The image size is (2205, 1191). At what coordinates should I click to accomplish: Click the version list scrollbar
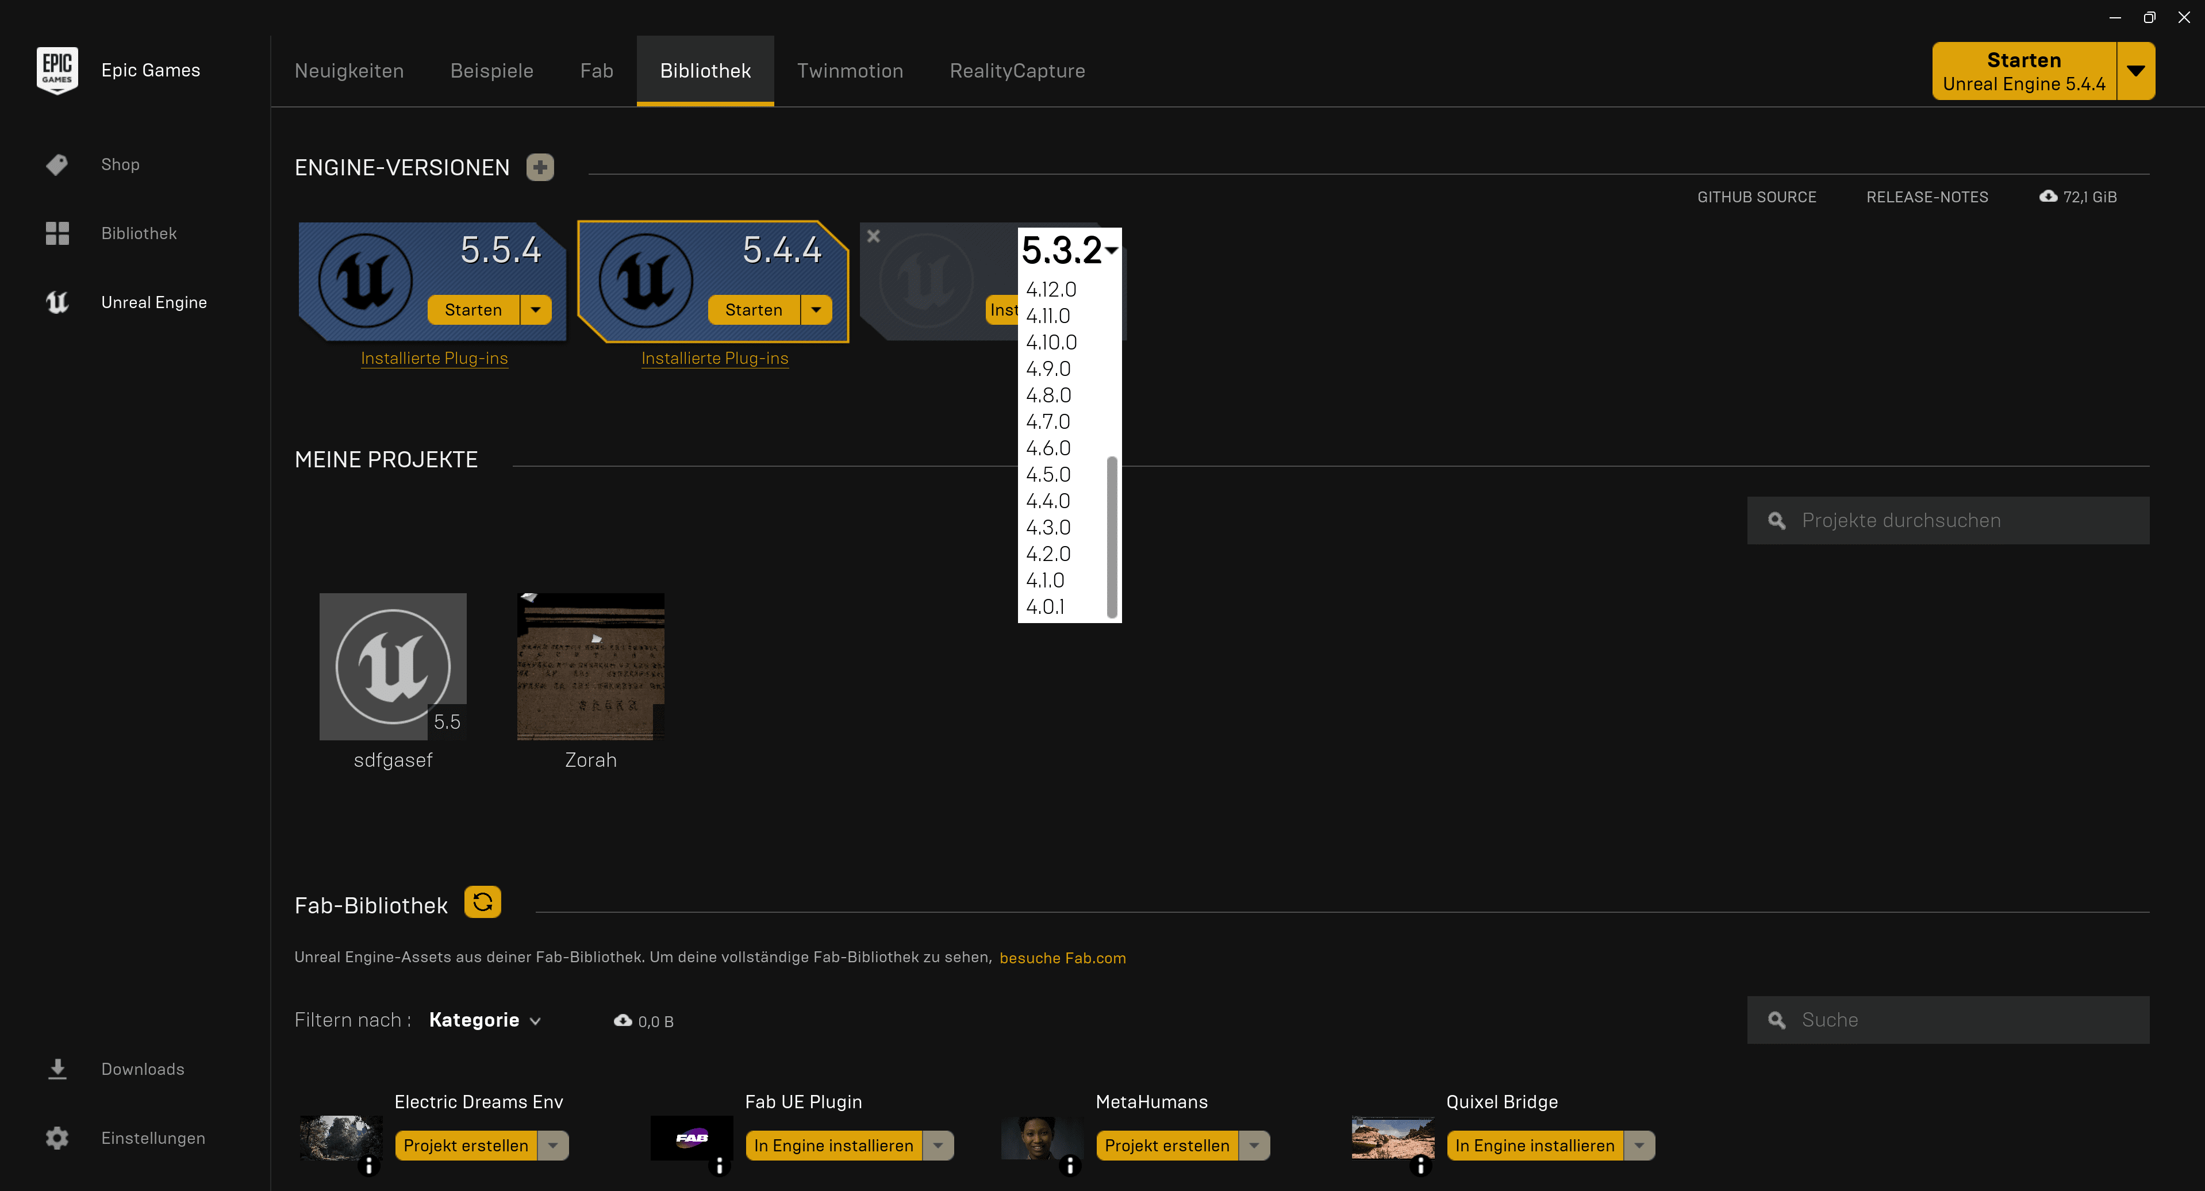coord(1112,536)
